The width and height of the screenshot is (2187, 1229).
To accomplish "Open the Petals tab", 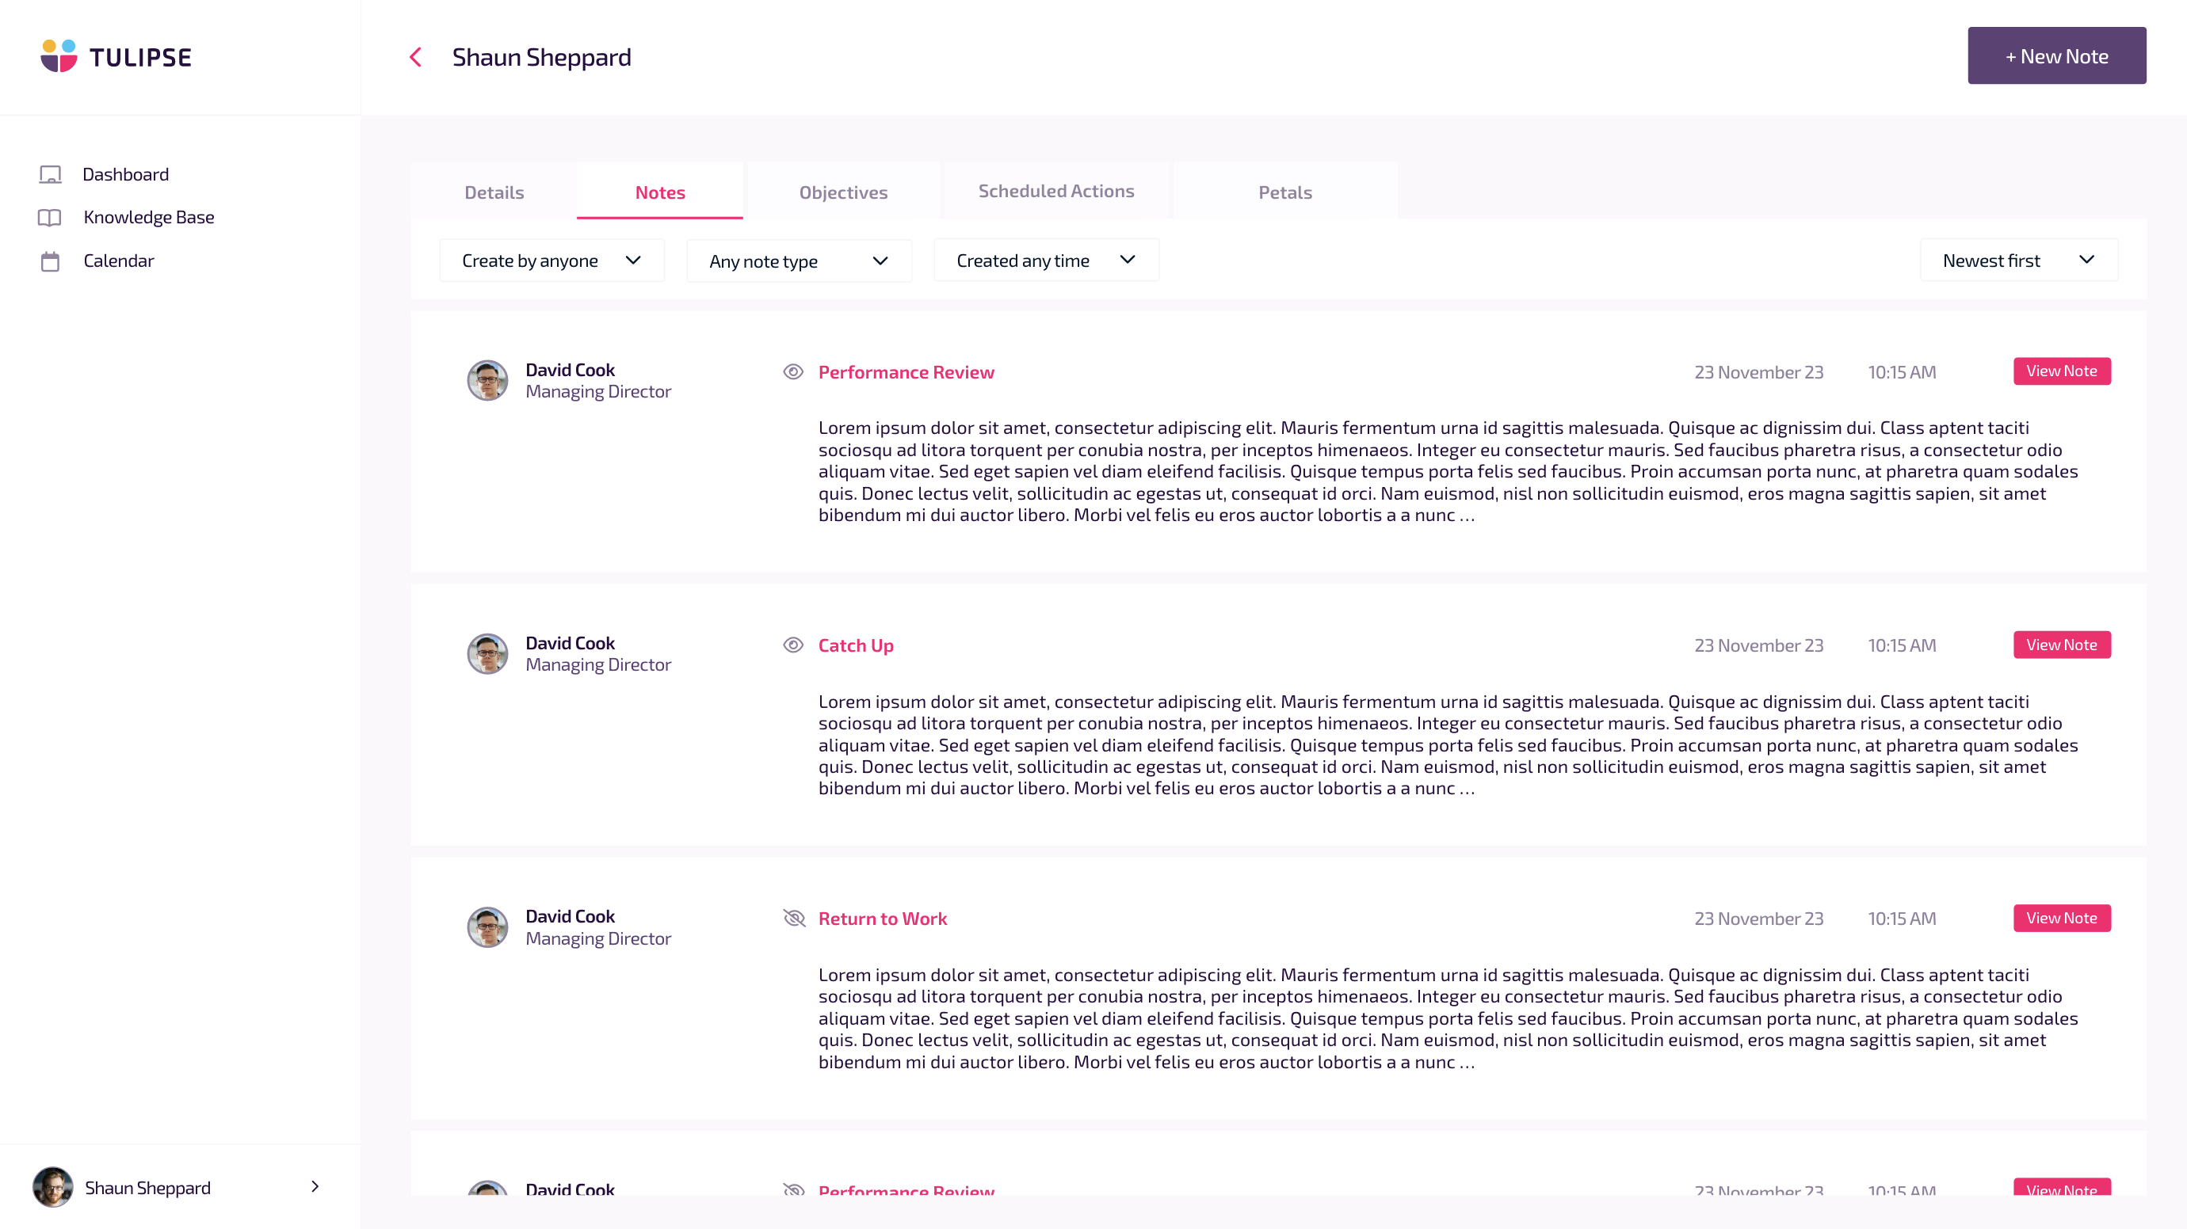I will (x=1284, y=192).
